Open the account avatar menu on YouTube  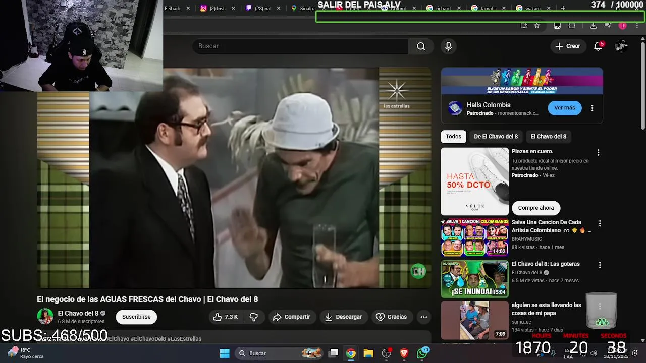click(621, 46)
